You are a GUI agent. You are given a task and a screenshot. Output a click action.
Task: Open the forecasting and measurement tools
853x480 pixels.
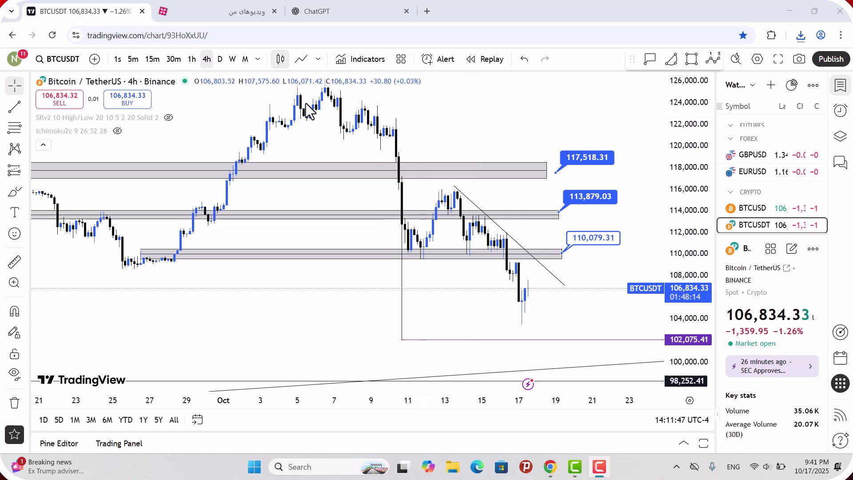point(14,170)
